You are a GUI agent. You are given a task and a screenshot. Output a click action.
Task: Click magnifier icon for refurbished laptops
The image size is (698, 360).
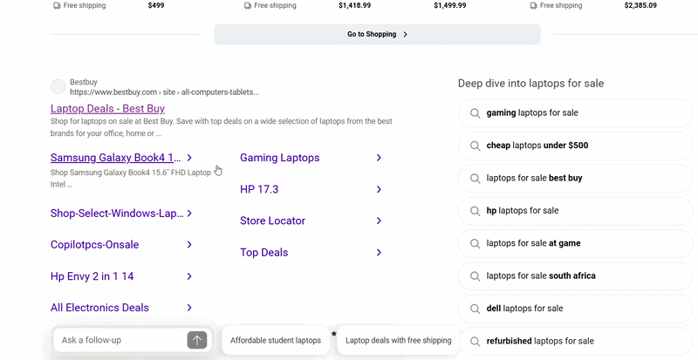475,342
